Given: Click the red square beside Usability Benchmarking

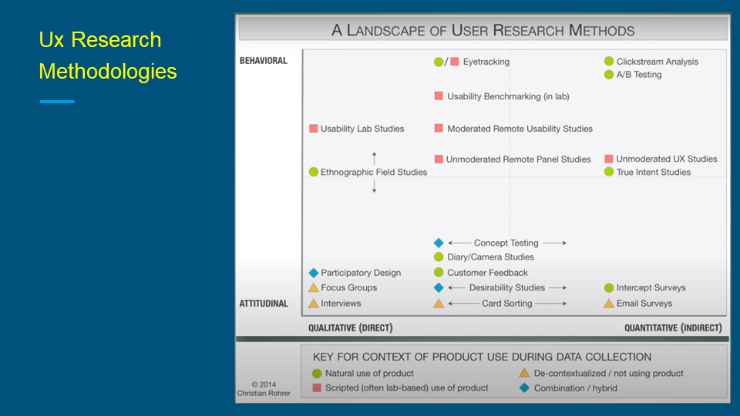Looking at the screenshot, I should pyautogui.click(x=439, y=96).
